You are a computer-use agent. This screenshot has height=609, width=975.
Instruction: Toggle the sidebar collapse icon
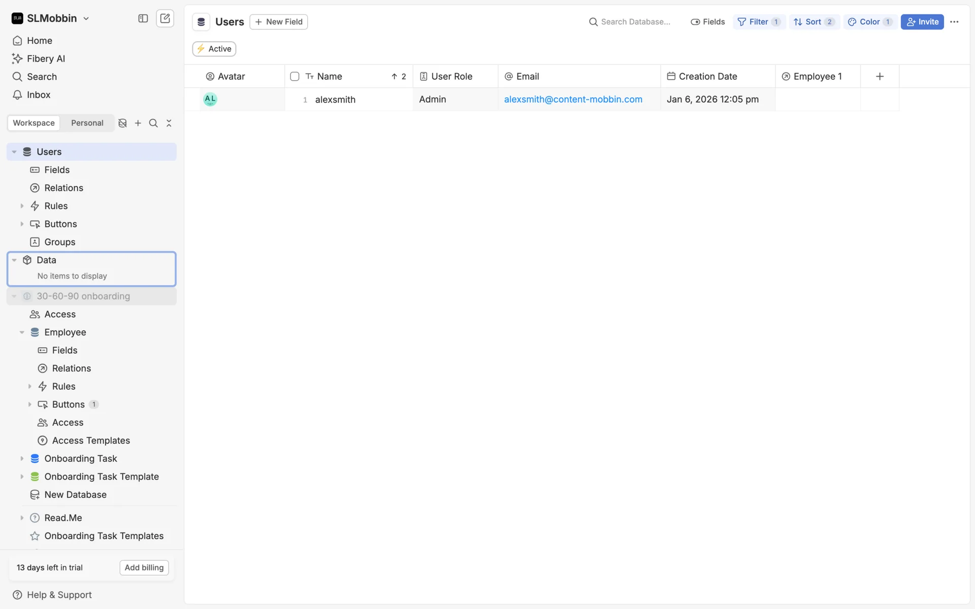click(x=143, y=18)
